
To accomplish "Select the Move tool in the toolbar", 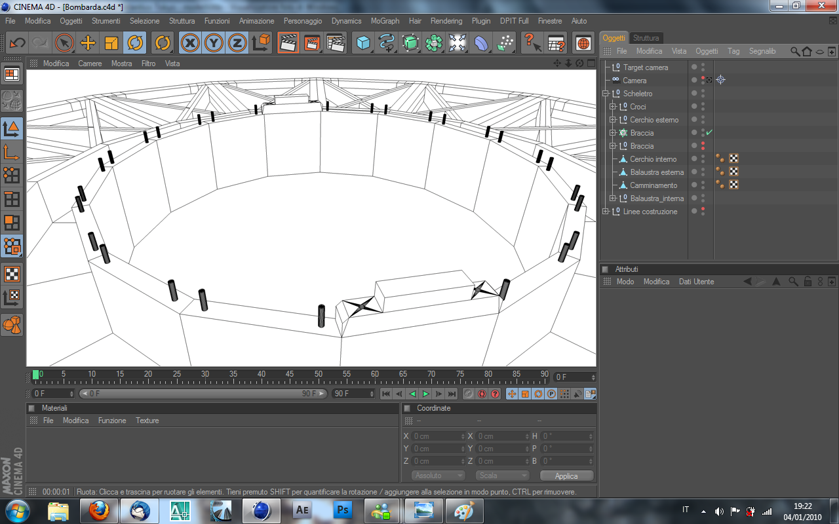I will [x=88, y=43].
